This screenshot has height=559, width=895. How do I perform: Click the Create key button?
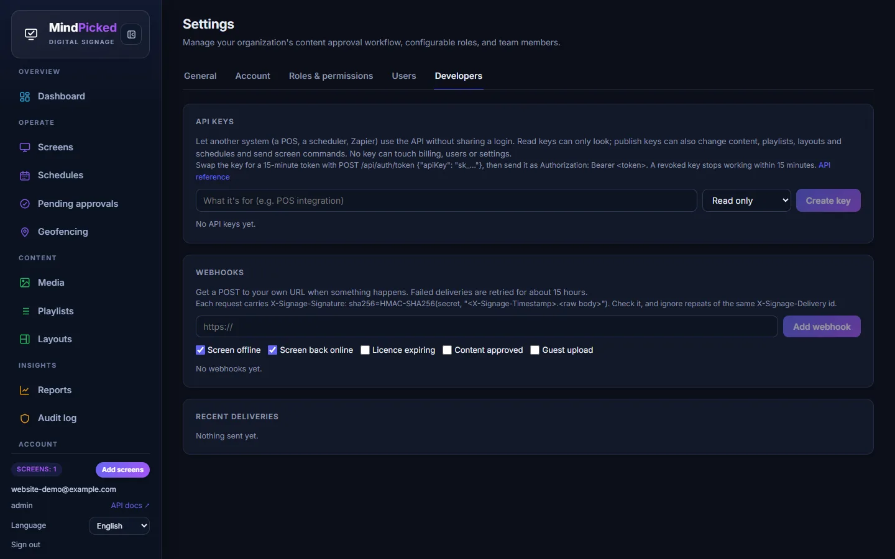(x=828, y=201)
